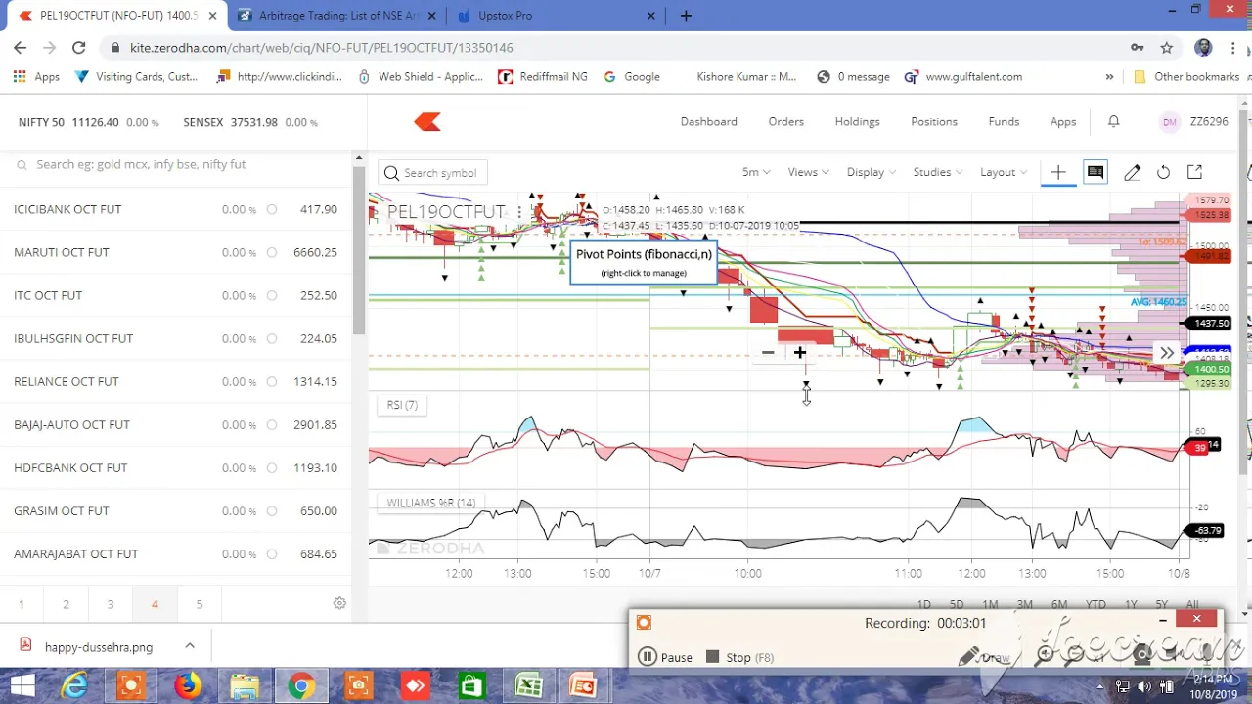
Task: Click chart Search symbol field
Action: (x=432, y=173)
